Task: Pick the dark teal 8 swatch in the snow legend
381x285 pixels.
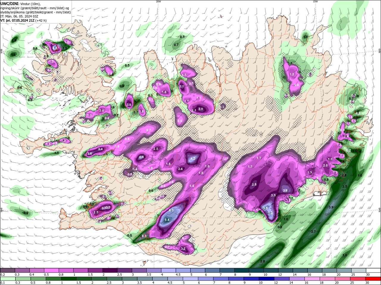Action: click(x=241, y=270)
